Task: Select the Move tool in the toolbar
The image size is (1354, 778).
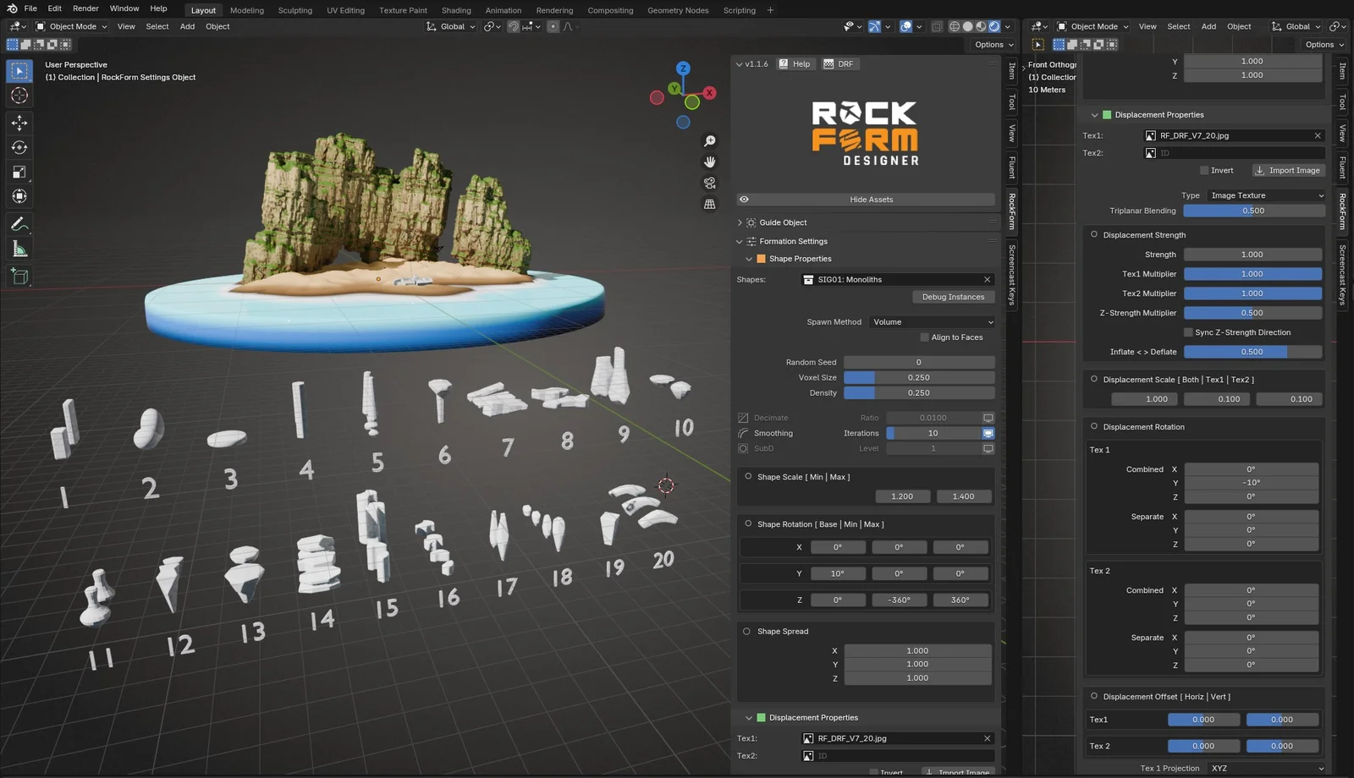Action: (x=19, y=123)
